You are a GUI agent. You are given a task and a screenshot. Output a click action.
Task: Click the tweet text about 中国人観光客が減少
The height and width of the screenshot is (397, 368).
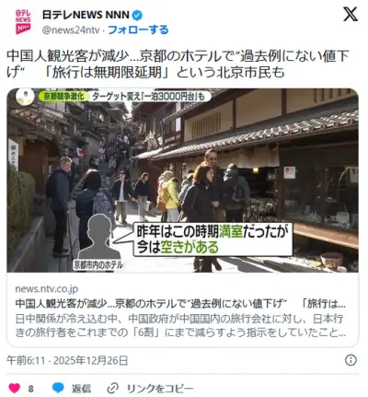(x=178, y=64)
